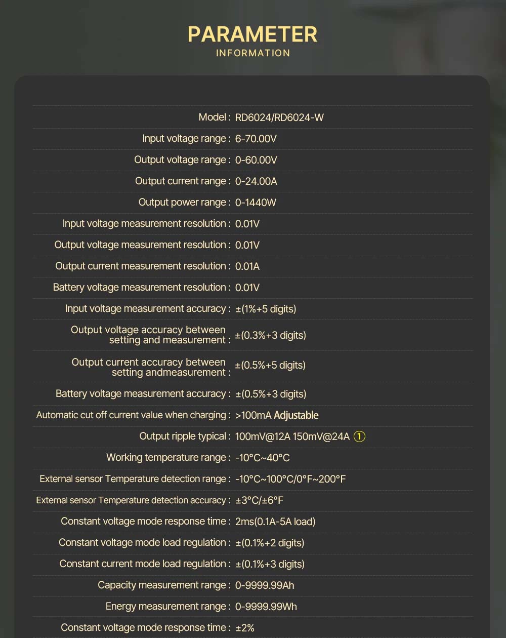Select 100mV@12A 150mV@24A ripple value
The width and height of the screenshot is (506, 638).
click(292, 436)
